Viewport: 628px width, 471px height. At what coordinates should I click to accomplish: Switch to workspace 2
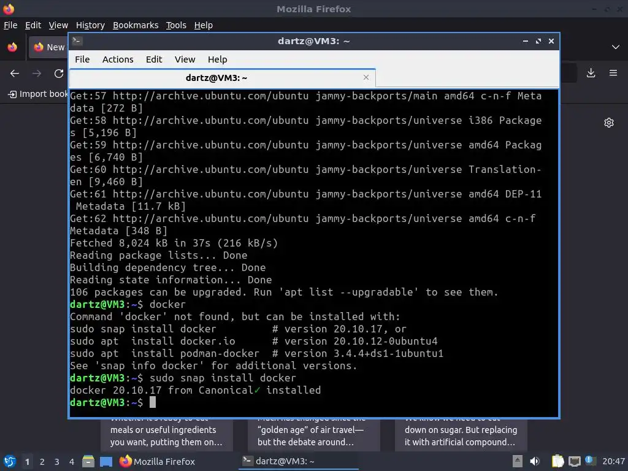pos(42,462)
